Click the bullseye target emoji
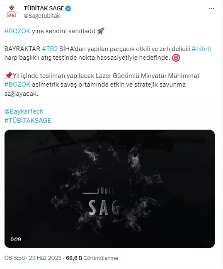This screenshot has width=223, height=269. click(176, 58)
